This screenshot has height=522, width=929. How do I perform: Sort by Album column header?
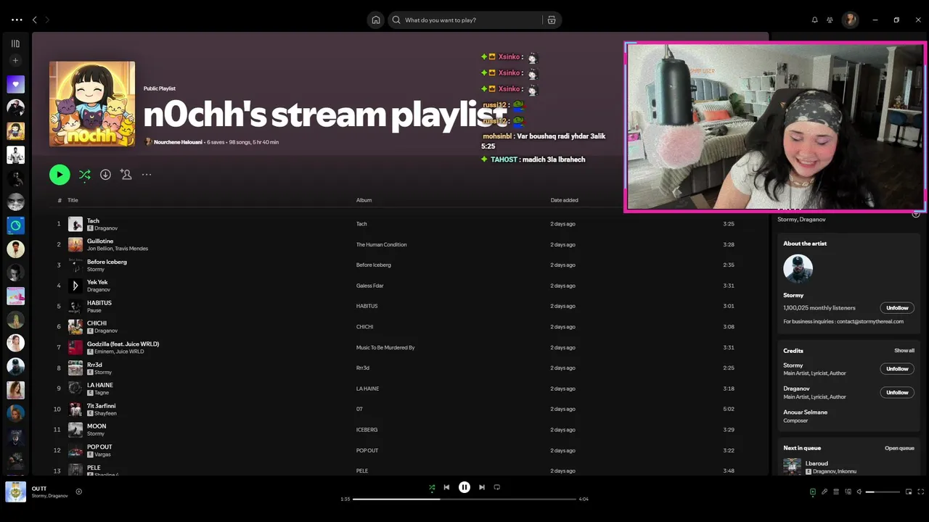tap(364, 200)
